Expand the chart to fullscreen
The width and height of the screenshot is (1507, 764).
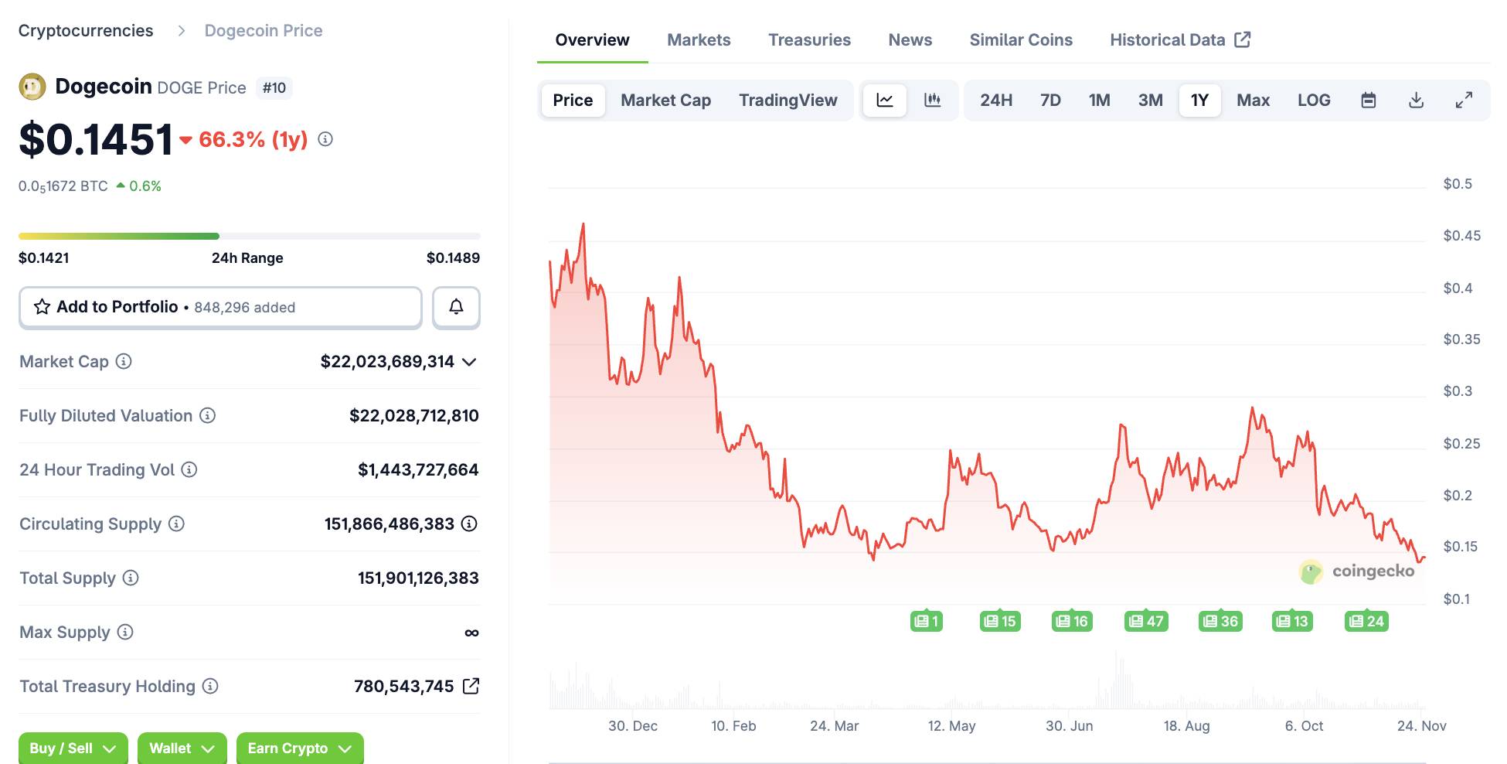1464,101
